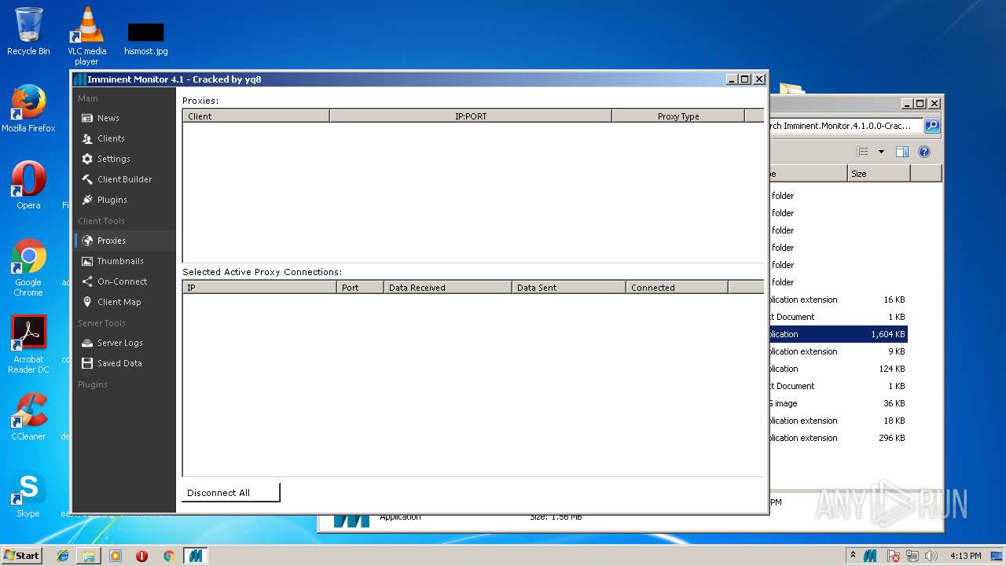The height and width of the screenshot is (566, 1006).
Task: Sort proxies by the IP:PORT column header
Action: pyautogui.click(x=471, y=116)
